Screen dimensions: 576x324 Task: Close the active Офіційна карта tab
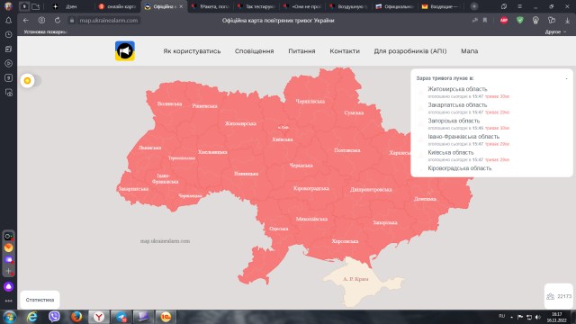[x=181, y=6]
